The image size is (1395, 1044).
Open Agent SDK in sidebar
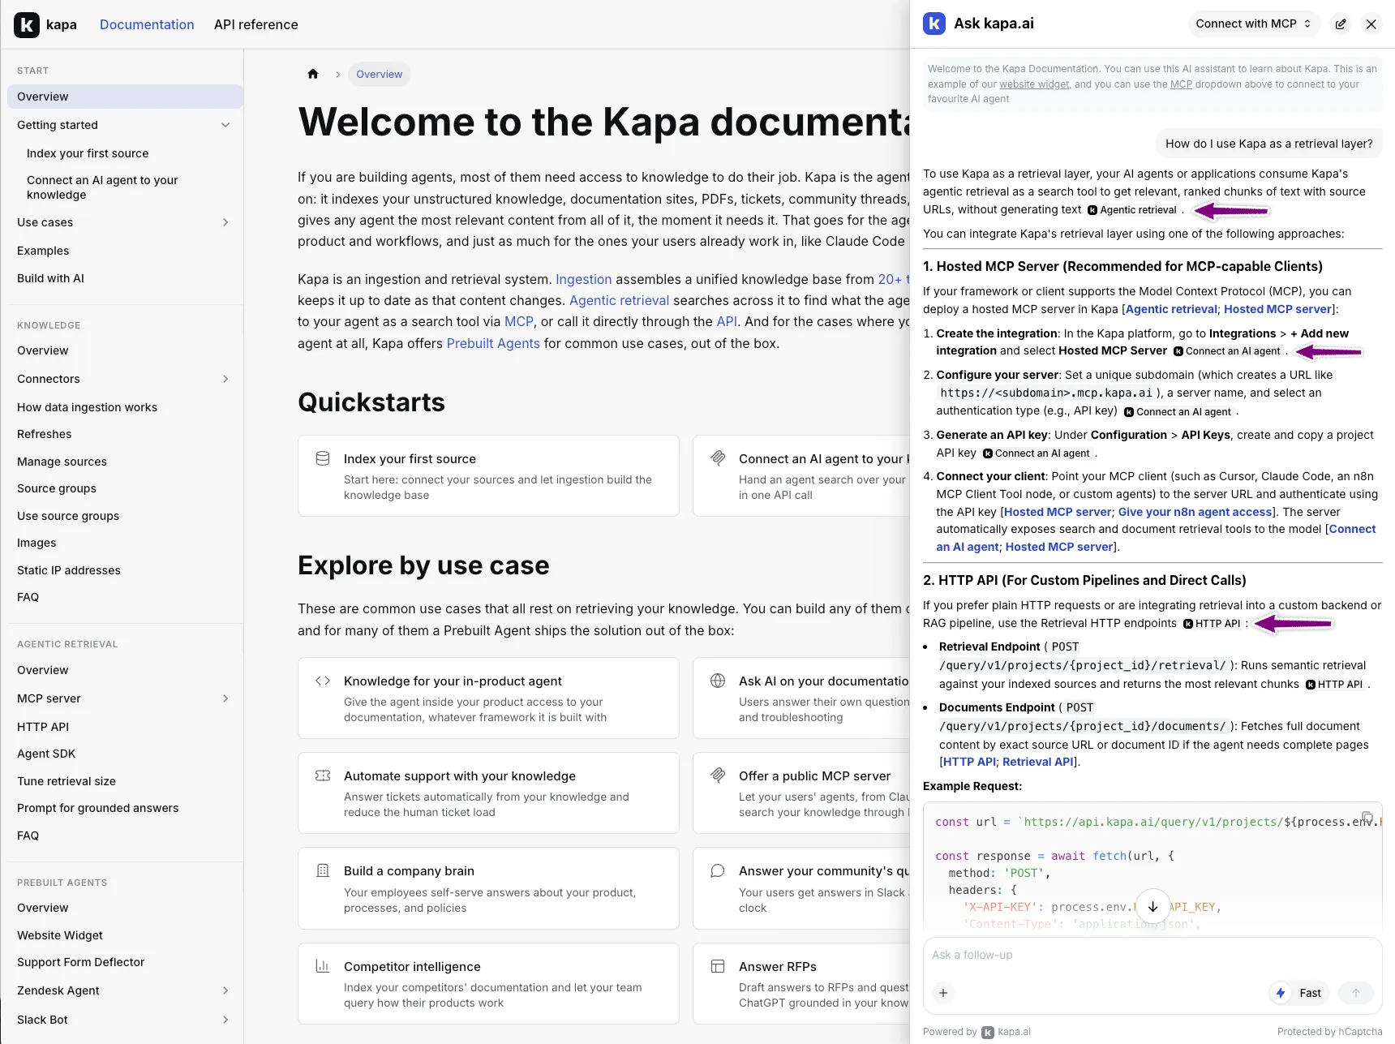coord(46,754)
